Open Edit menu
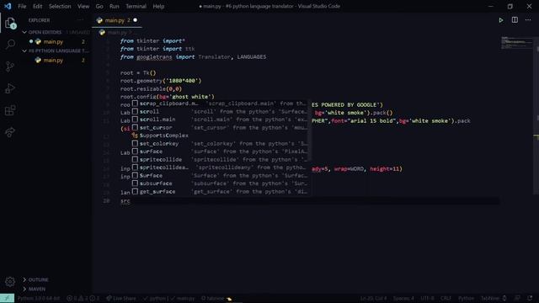Viewport: 539px width, 303px height. coord(37,6)
